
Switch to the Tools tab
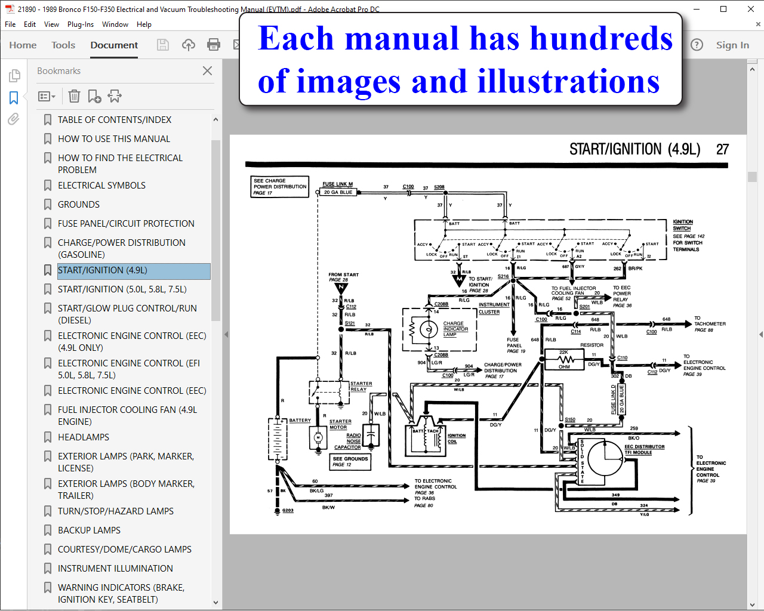(x=63, y=45)
